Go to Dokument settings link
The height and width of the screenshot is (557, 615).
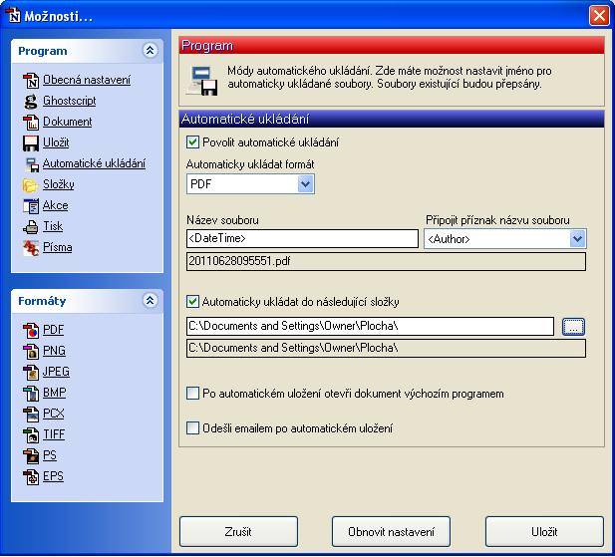[x=68, y=122]
